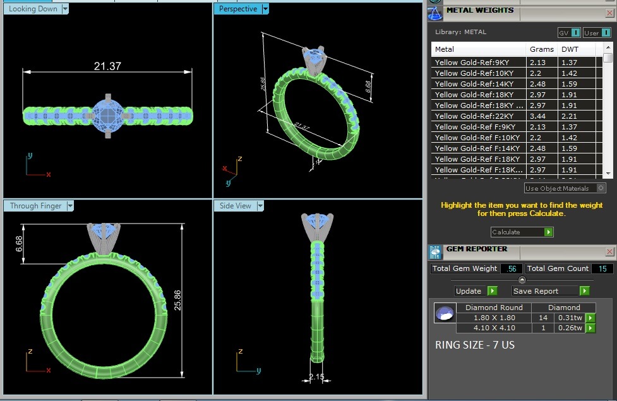The width and height of the screenshot is (617, 401).
Task: Enable the Use Object Materials option
Action: pyautogui.click(x=601, y=188)
